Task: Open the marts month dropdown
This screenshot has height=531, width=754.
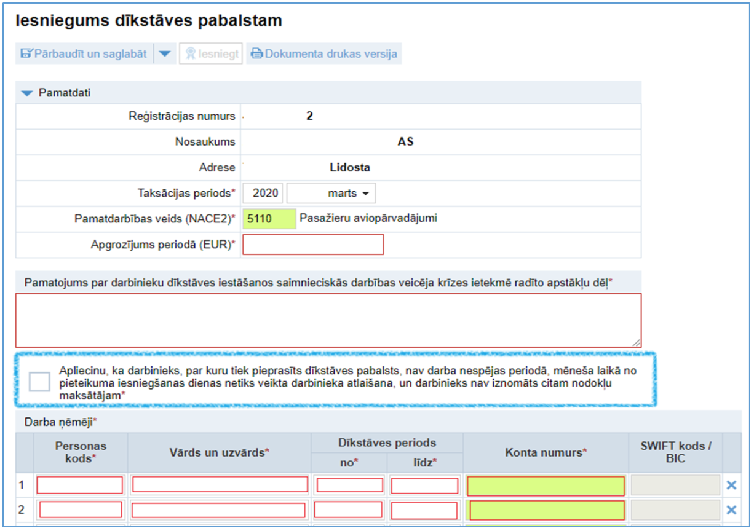Action: pyautogui.click(x=331, y=193)
